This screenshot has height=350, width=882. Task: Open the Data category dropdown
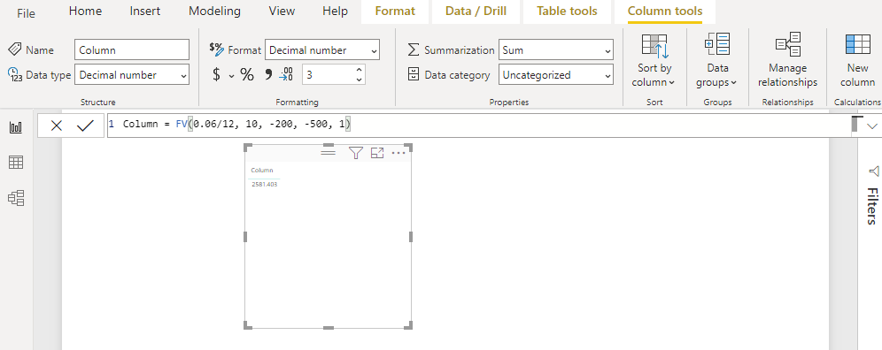pos(556,75)
